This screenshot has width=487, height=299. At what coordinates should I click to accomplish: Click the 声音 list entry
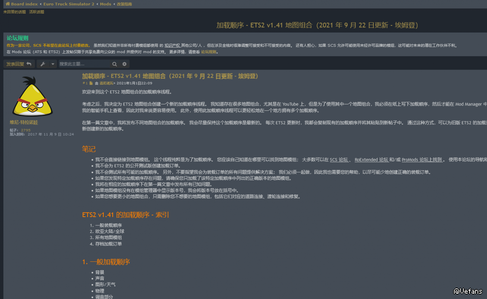[100, 279]
